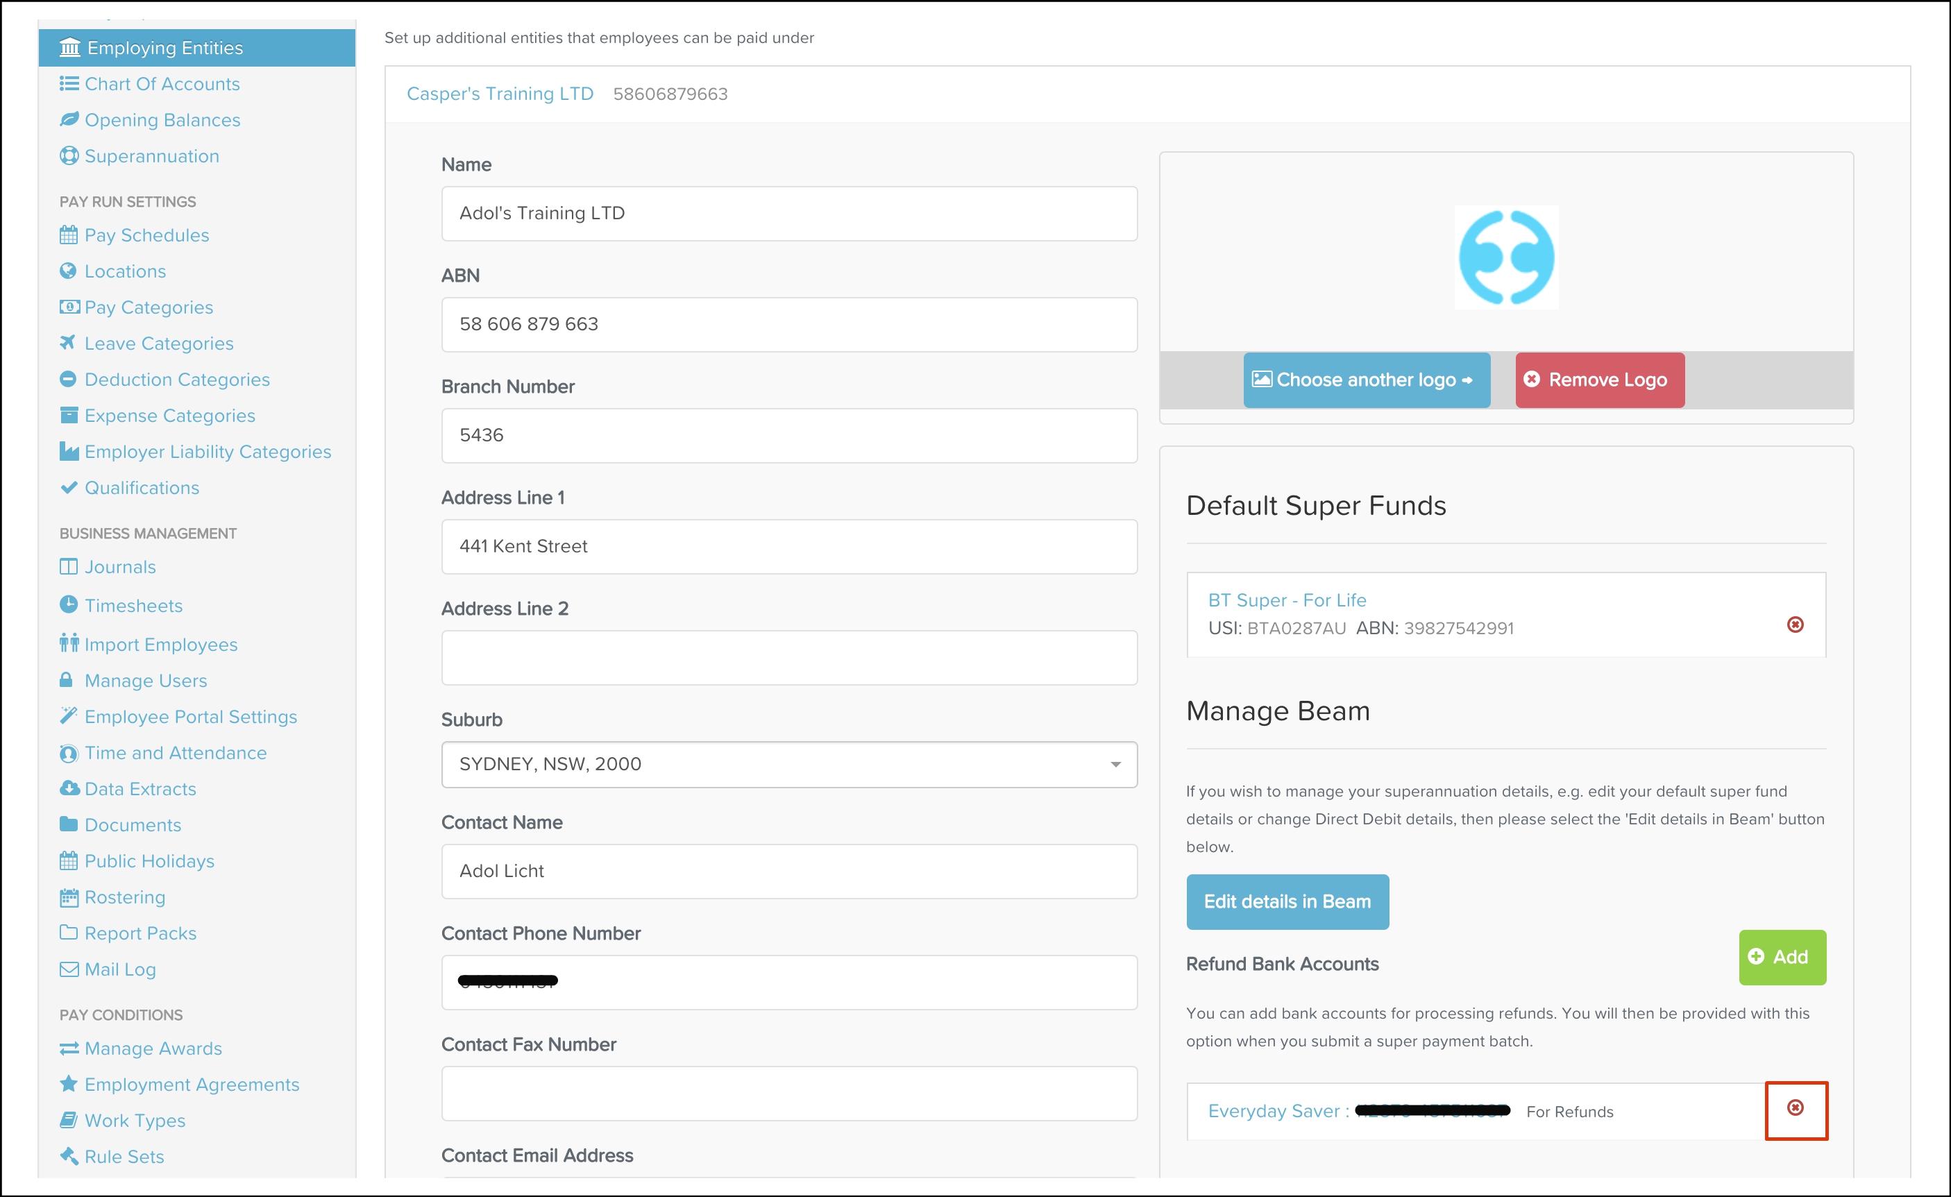Click the Timesheets clock icon

click(69, 605)
